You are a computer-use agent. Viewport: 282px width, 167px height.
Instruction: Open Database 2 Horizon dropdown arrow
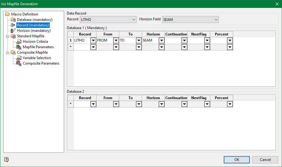161,104
